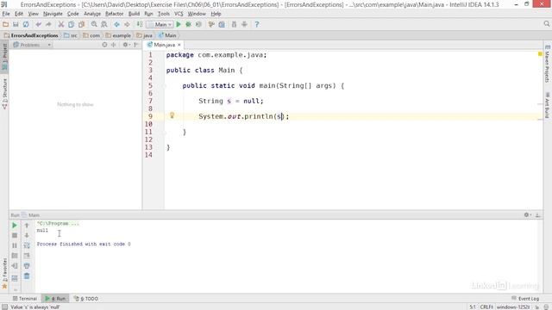This screenshot has height=310, width=552.
Task: Open the File menu
Action: (6, 14)
